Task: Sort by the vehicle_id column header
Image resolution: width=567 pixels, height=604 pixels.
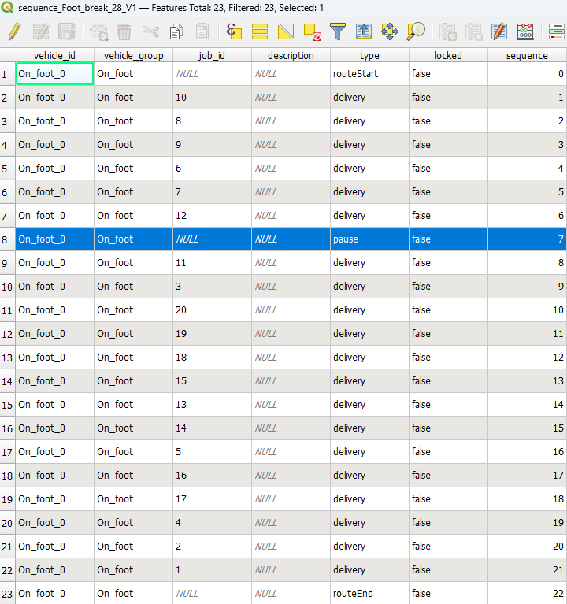Action: 54,55
